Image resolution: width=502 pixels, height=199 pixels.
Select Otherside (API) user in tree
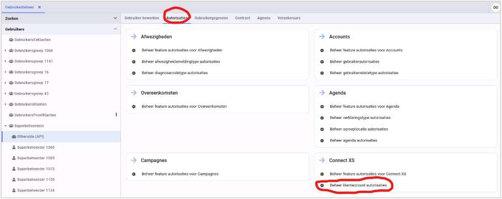pos(61,137)
